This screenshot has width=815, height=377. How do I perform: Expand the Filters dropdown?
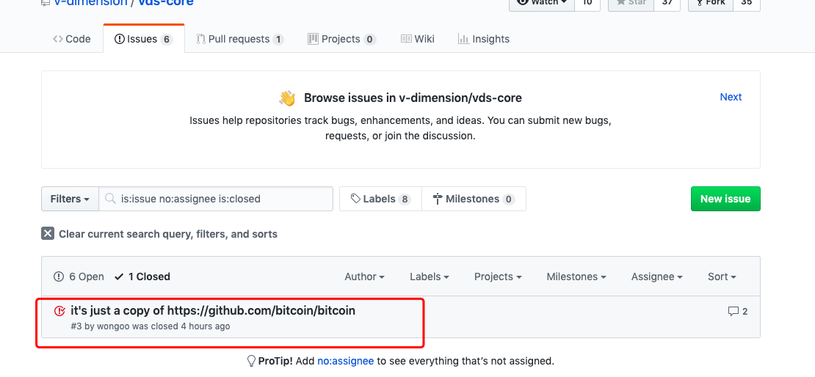click(x=70, y=199)
